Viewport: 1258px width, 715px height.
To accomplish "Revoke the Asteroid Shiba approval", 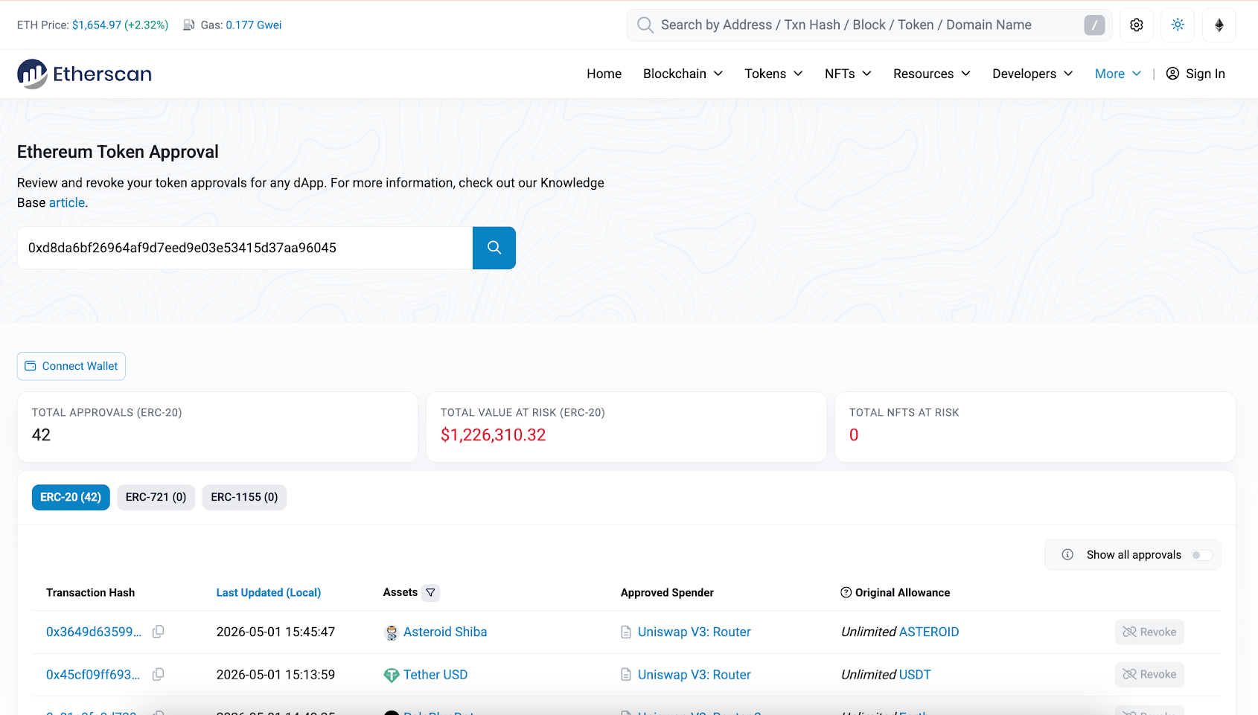I will 1149,632.
